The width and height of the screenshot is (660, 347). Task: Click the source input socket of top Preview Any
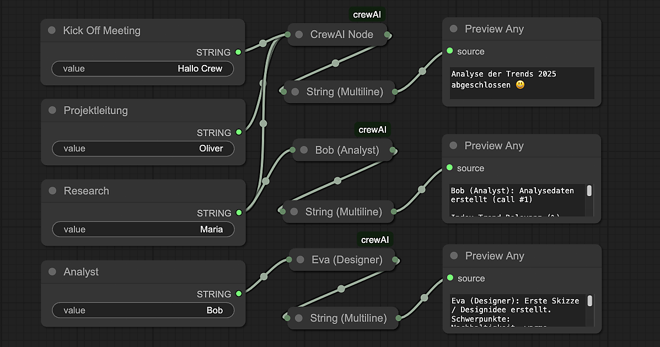click(x=450, y=51)
